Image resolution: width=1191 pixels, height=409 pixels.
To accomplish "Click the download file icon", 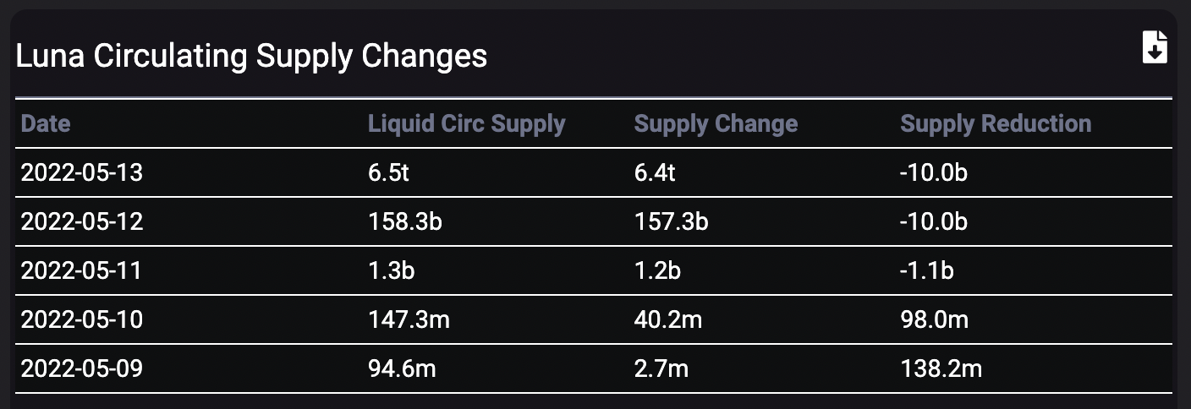I will [1155, 47].
